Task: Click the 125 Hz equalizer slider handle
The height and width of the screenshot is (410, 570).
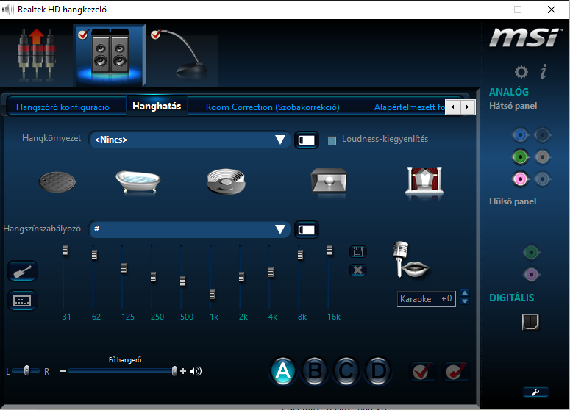Action: 124,268
